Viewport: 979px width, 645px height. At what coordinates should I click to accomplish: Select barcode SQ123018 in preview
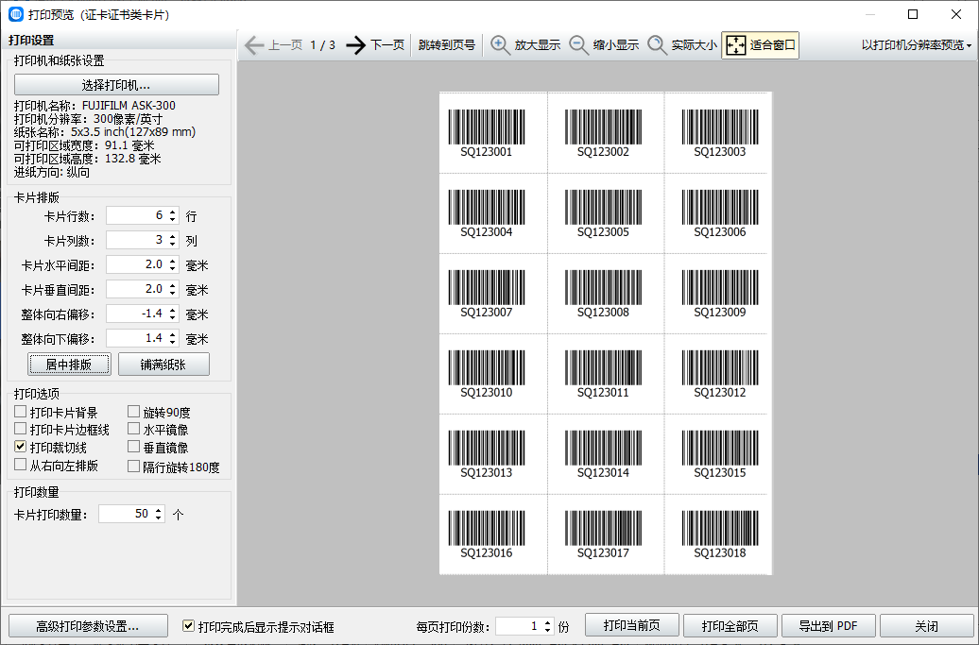[x=720, y=535]
